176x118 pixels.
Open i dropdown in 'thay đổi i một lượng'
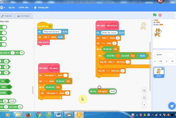pos(108,71)
